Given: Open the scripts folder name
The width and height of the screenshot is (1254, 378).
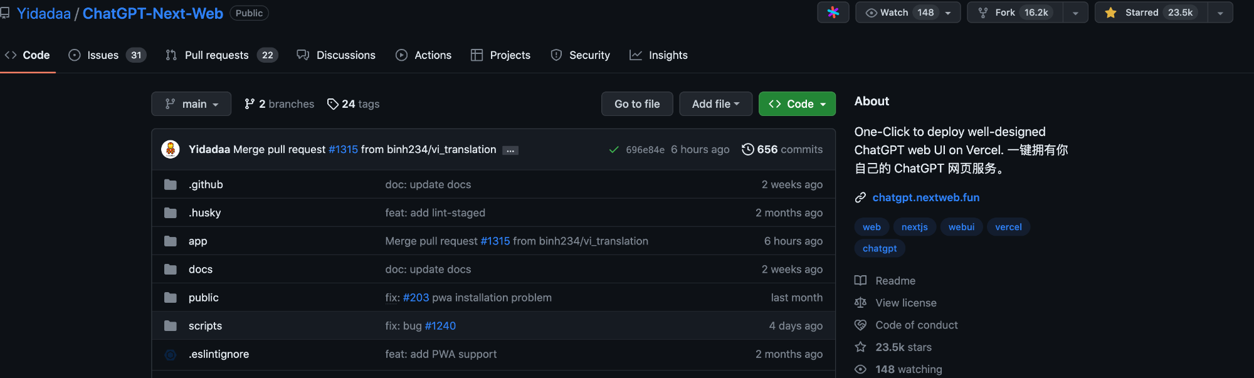Looking at the screenshot, I should tap(205, 326).
